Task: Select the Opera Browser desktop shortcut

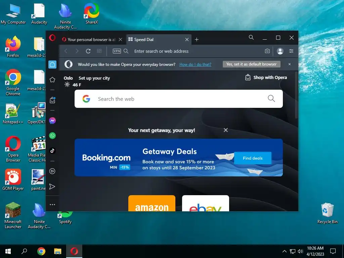Action: click(x=13, y=149)
